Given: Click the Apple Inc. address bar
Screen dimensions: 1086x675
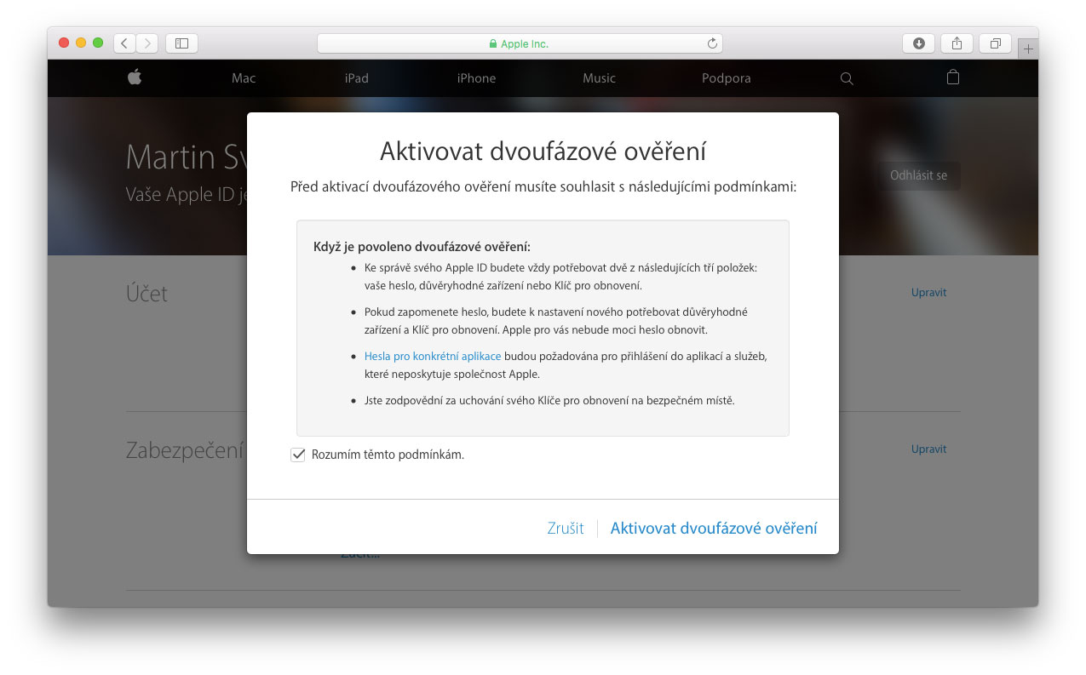Looking at the screenshot, I should click(x=520, y=43).
